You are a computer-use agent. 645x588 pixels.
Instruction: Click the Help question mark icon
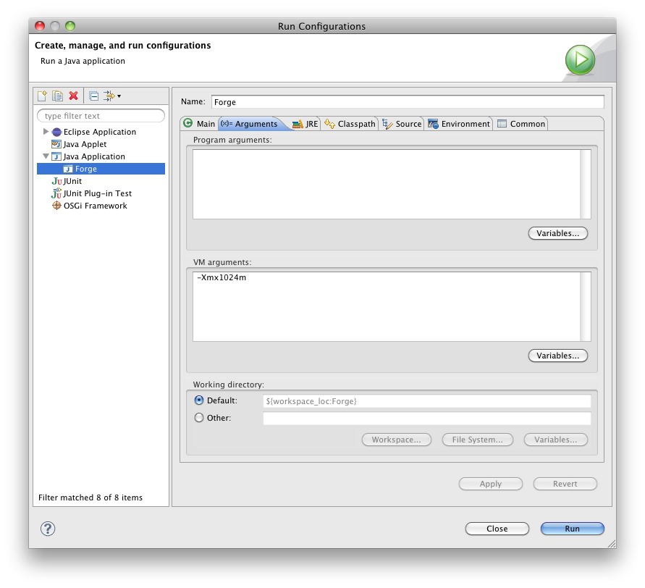click(48, 529)
